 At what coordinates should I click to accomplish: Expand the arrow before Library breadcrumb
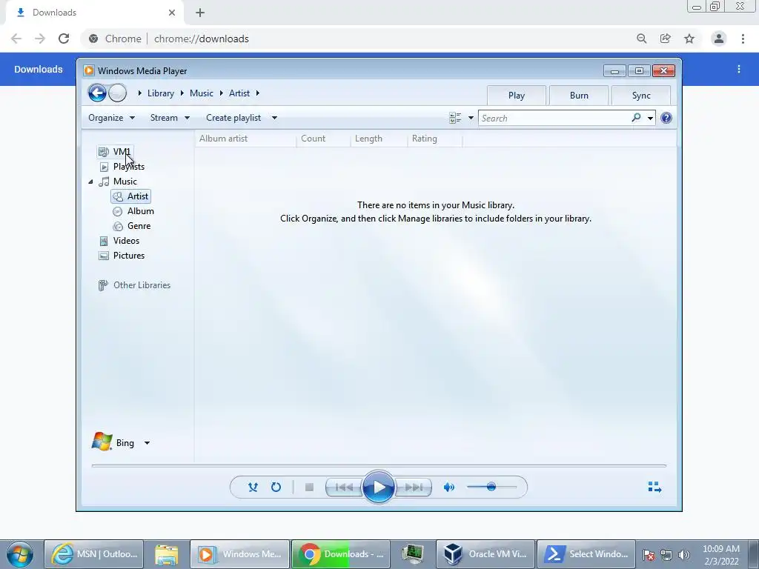(x=139, y=93)
